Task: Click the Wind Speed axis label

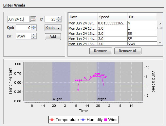Action: (x=154, y=81)
